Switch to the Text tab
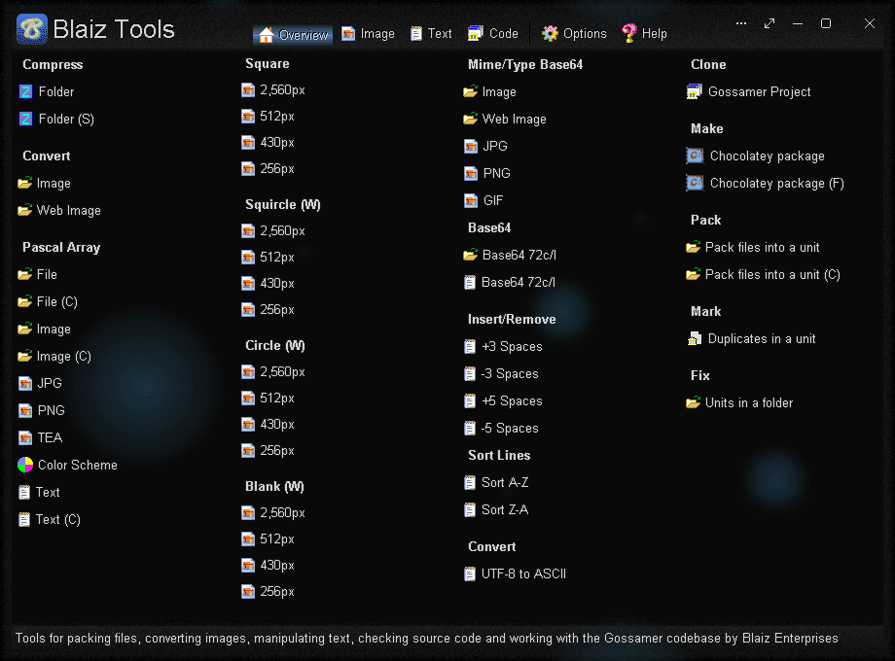This screenshot has width=895, height=661. pyautogui.click(x=431, y=34)
